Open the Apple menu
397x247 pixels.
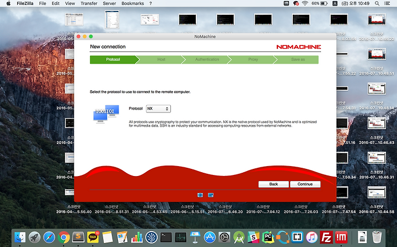pyautogui.click(x=8, y=3)
